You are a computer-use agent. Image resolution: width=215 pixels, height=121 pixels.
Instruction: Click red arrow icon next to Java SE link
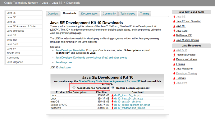click(x=174, y=17)
